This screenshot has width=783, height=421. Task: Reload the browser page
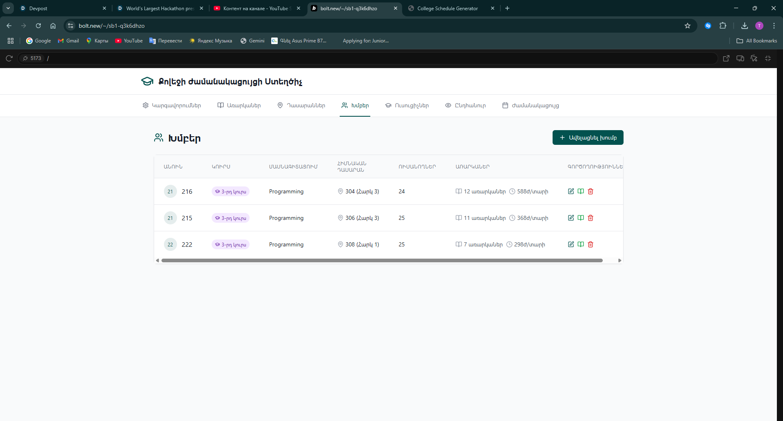(38, 26)
